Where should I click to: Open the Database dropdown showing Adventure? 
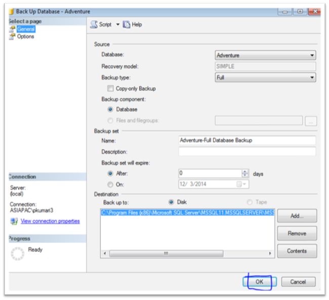pos(265,55)
